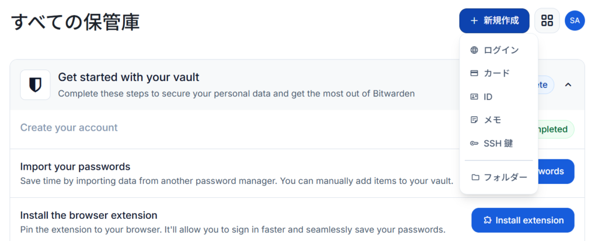Viewport: 598px width, 241px height.
Task: Click the Bitwarden shield logo
Action: [35, 85]
